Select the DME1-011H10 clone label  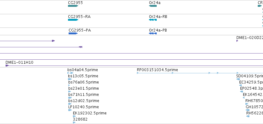coord(19,62)
